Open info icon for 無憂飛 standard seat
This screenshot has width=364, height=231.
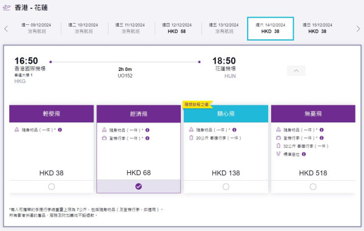[304, 154]
